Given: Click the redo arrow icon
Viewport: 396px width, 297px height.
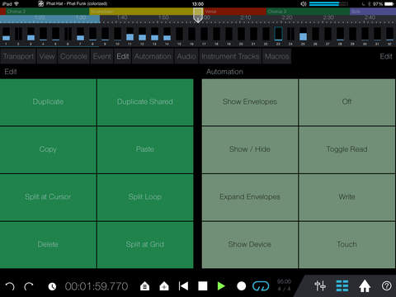Looking at the screenshot, I should pyautogui.click(x=29, y=286).
